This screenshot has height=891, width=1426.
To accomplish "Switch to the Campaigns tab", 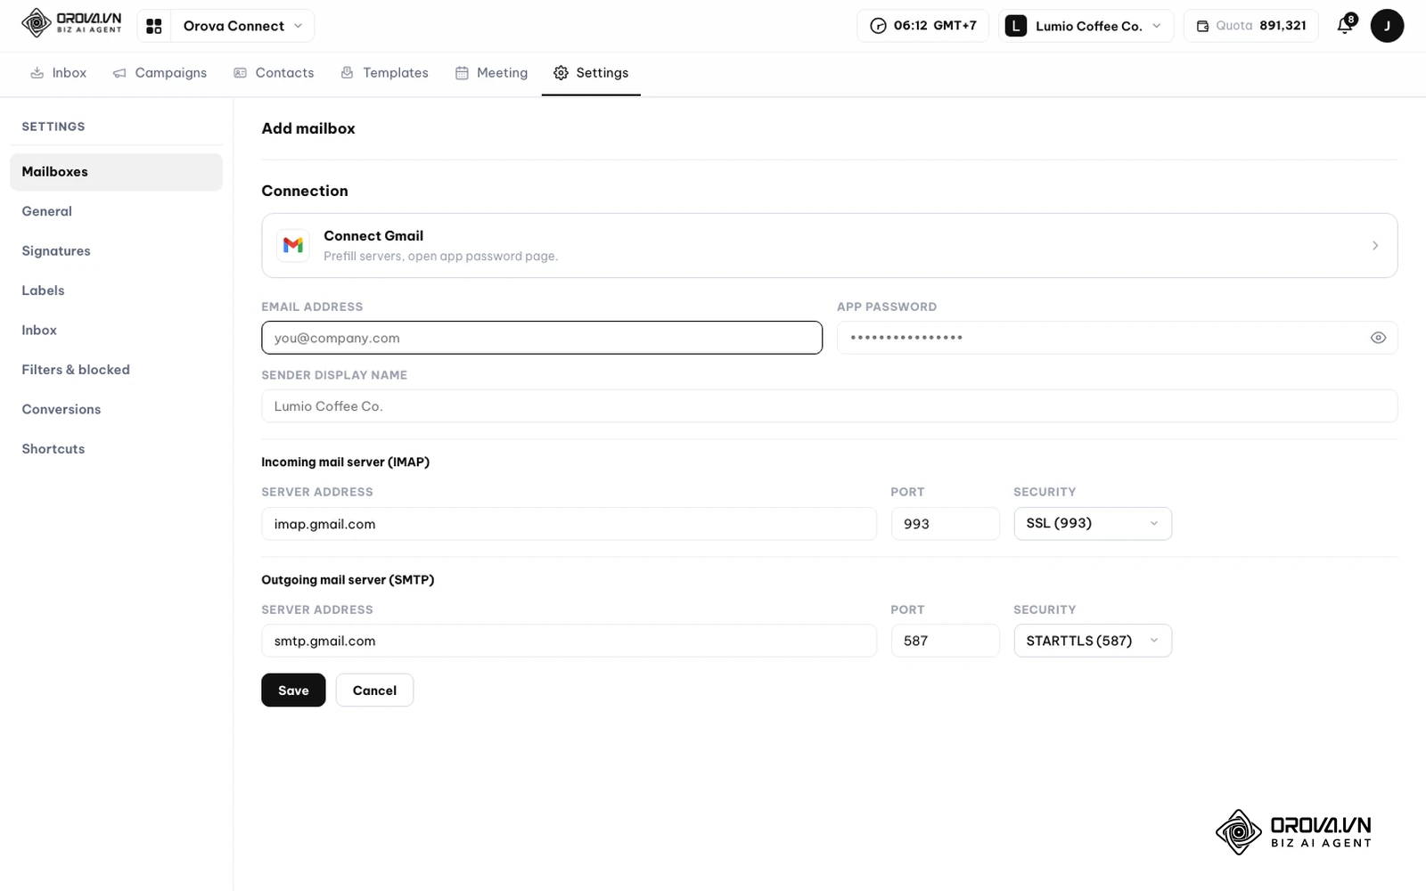I will pyautogui.click(x=160, y=73).
